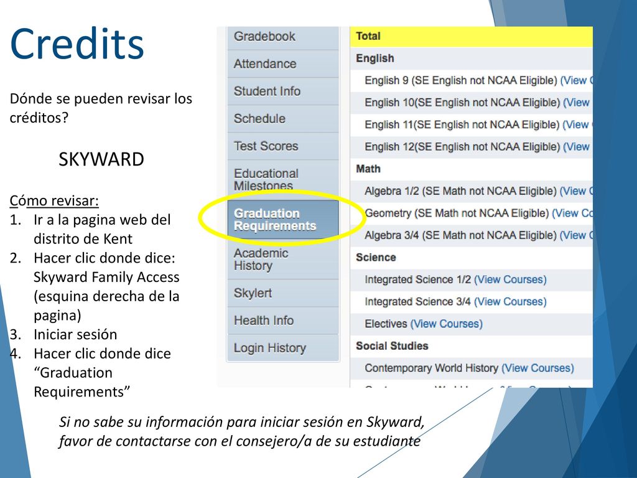Go to Health Info
Image resolution: width=637 pixels, height=478 pixels.
point(283,321)
